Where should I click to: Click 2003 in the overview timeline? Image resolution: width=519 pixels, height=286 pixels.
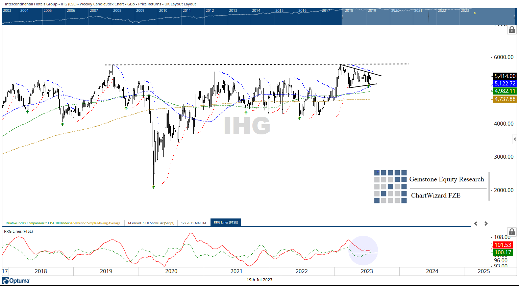click(7, 10)
